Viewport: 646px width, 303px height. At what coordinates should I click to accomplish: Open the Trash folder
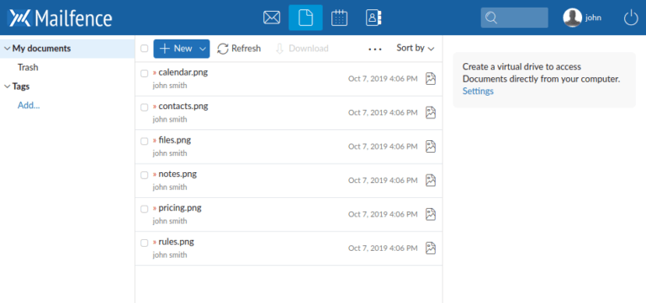pos(28,67)
